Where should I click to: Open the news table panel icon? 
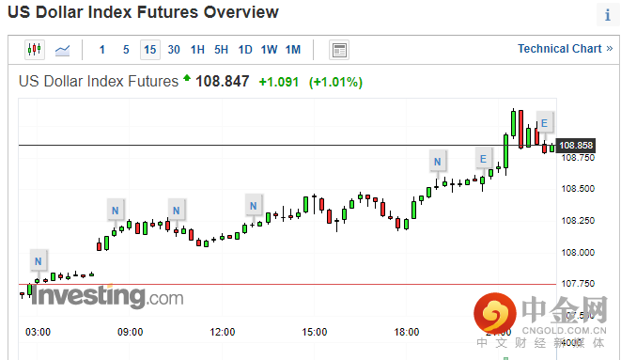coord(339,50)
